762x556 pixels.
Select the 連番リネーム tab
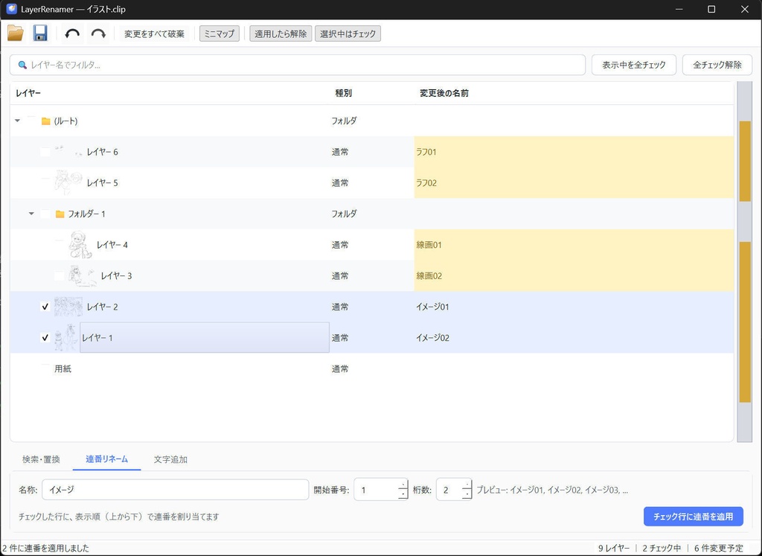coord(107,459)
